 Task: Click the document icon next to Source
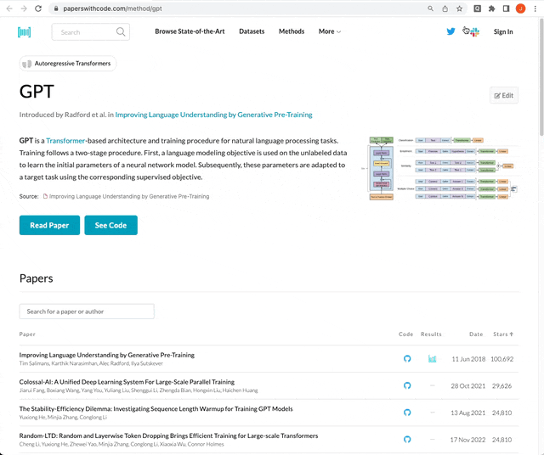tap(45, 196)
